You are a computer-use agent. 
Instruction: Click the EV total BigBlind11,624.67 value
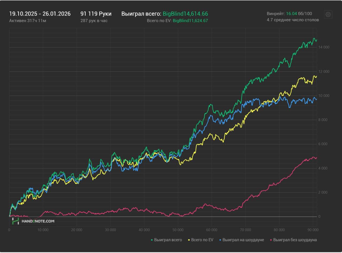[190, 21]
